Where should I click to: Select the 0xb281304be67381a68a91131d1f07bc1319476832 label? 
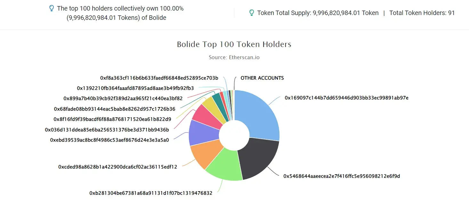151,193
